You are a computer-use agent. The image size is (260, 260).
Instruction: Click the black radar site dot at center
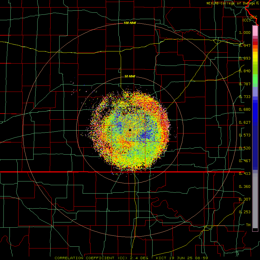[x=130, y=130]
